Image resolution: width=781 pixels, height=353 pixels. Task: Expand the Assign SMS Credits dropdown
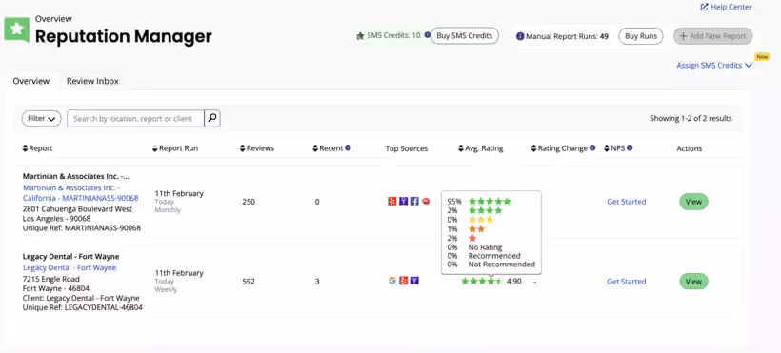click(x=713, y=66)
